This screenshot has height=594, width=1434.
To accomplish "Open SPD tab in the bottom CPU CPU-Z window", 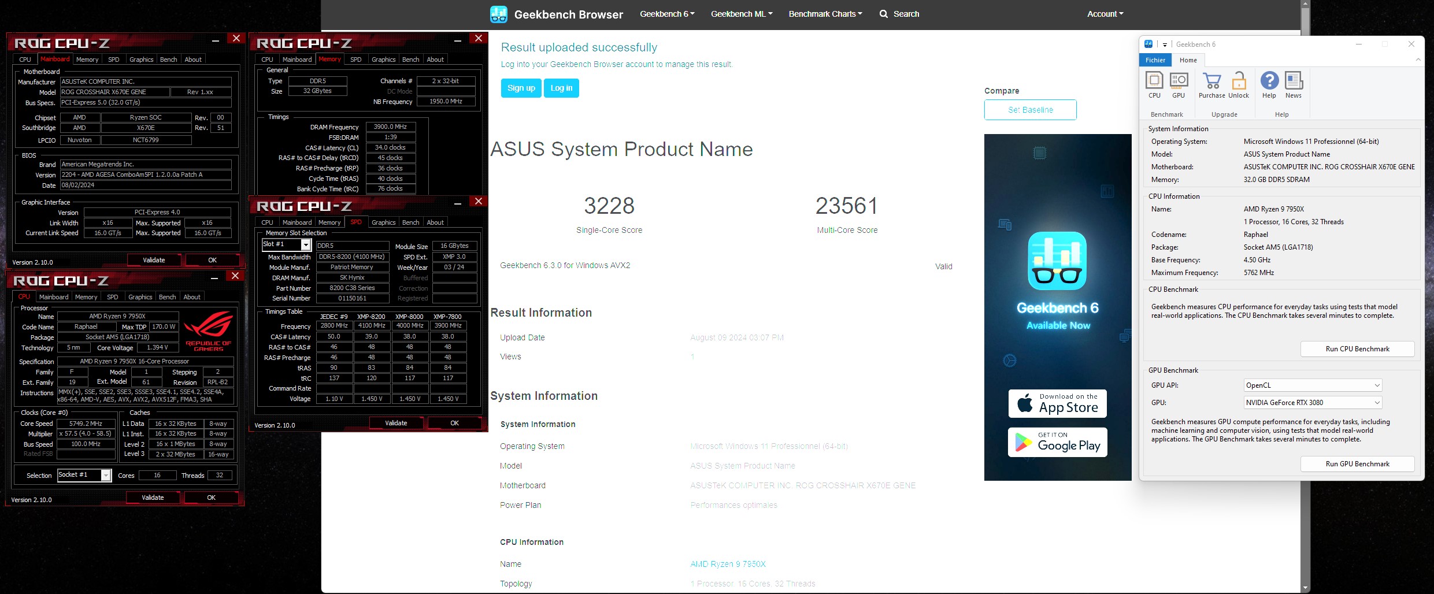I will [113, 297].
